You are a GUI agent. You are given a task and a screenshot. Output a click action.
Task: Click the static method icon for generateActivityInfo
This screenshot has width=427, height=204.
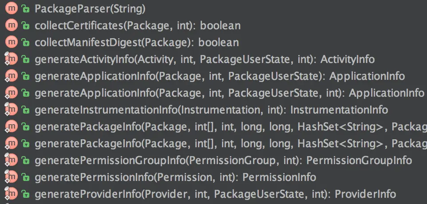point(11,59)
